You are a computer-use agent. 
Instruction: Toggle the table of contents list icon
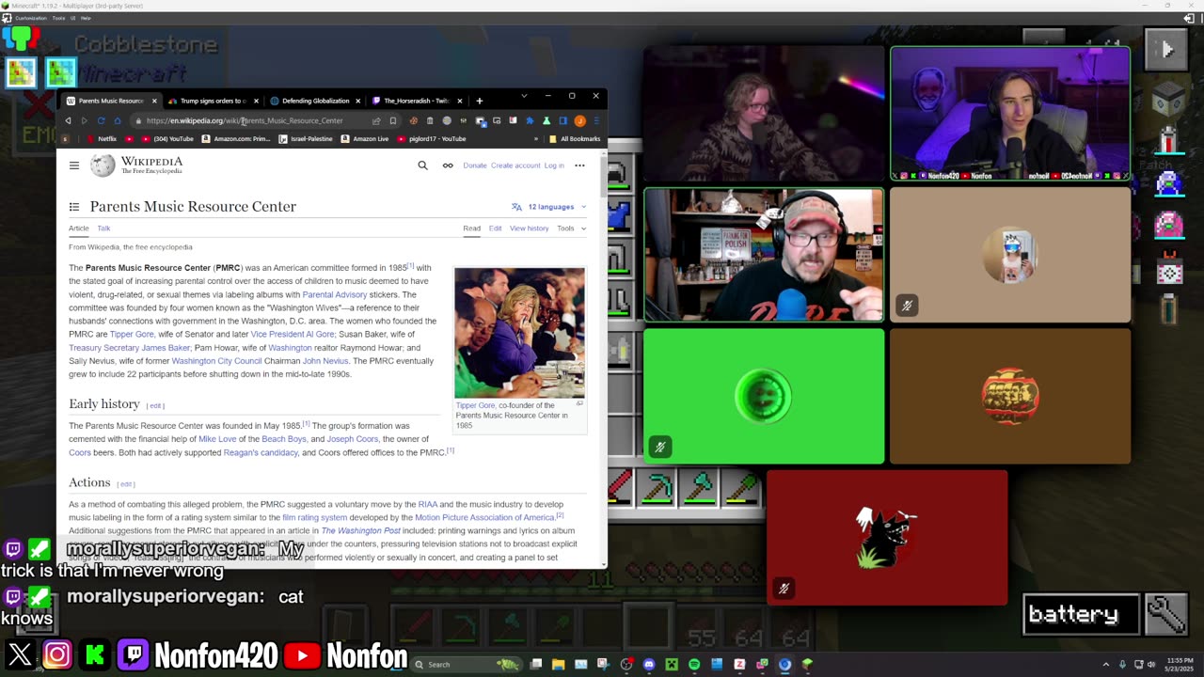click(74, 207)
